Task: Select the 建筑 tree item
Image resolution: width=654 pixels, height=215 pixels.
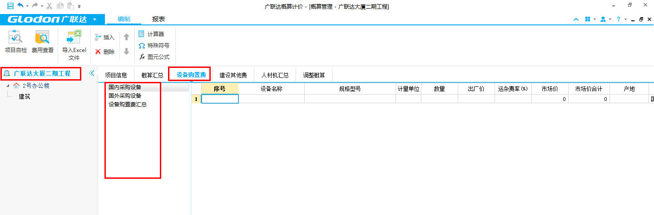Action: [x=25, y=96]
